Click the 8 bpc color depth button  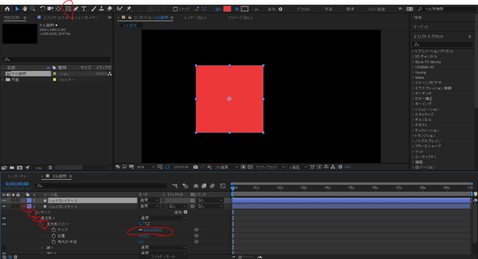pos(39,168)
